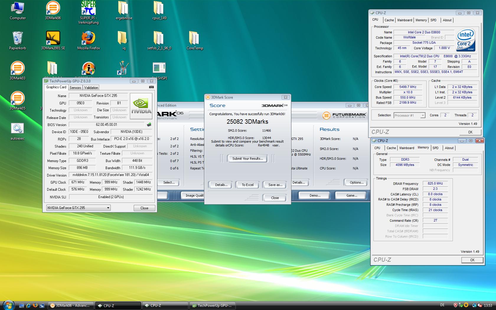The image size is (496, 310).
Task: Switch to 3DMark06 taskbar button
Action: point(71,306)
